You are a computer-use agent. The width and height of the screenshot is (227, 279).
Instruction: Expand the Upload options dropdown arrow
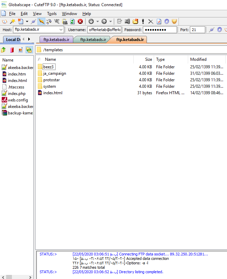click(x=110, y=22)
